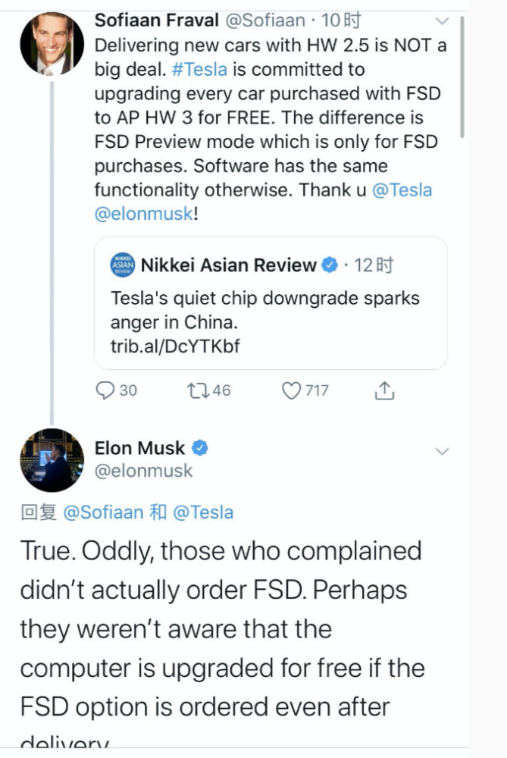Viewport: 507px width, 758px height.
Task: Follow the @elonmusk mention link
Action: [x=144, y=215]
